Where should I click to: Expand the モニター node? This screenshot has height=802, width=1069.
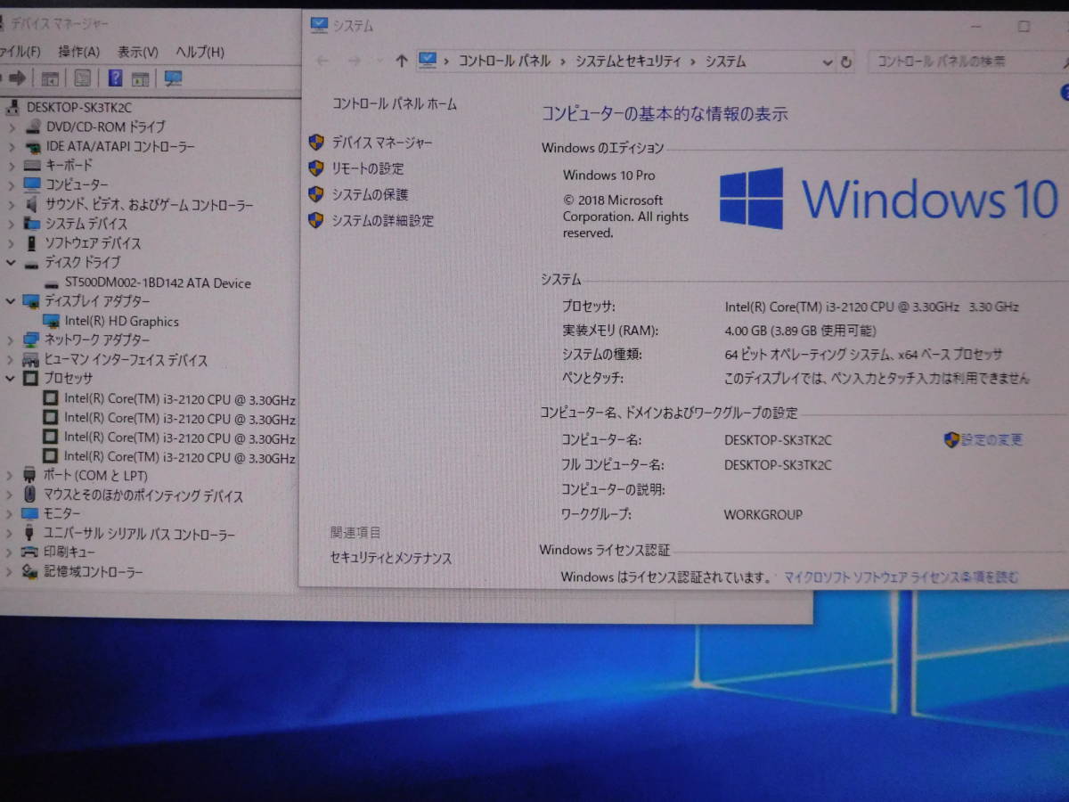(x=10, y=514)
